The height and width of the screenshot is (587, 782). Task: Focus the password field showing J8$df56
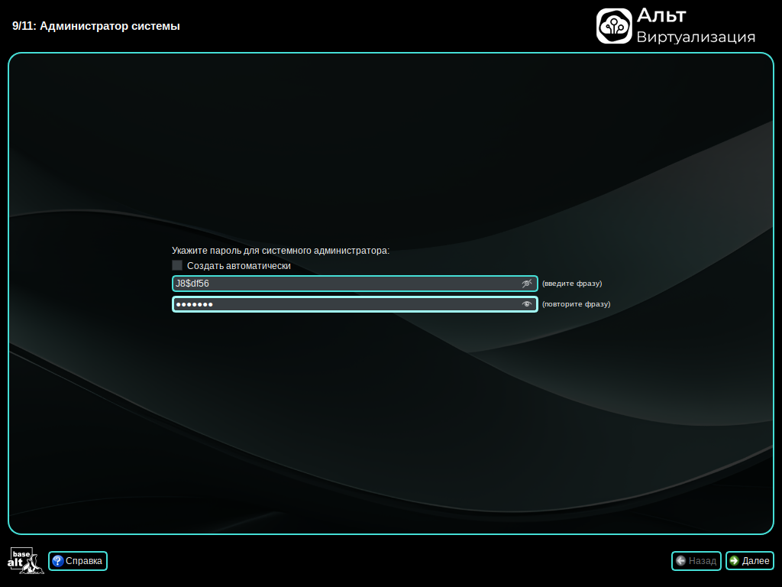pos(344,284)
